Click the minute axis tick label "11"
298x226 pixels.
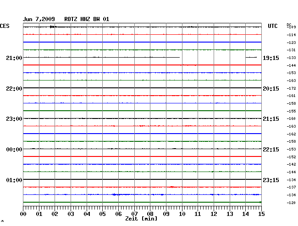(x=198, y=214)
